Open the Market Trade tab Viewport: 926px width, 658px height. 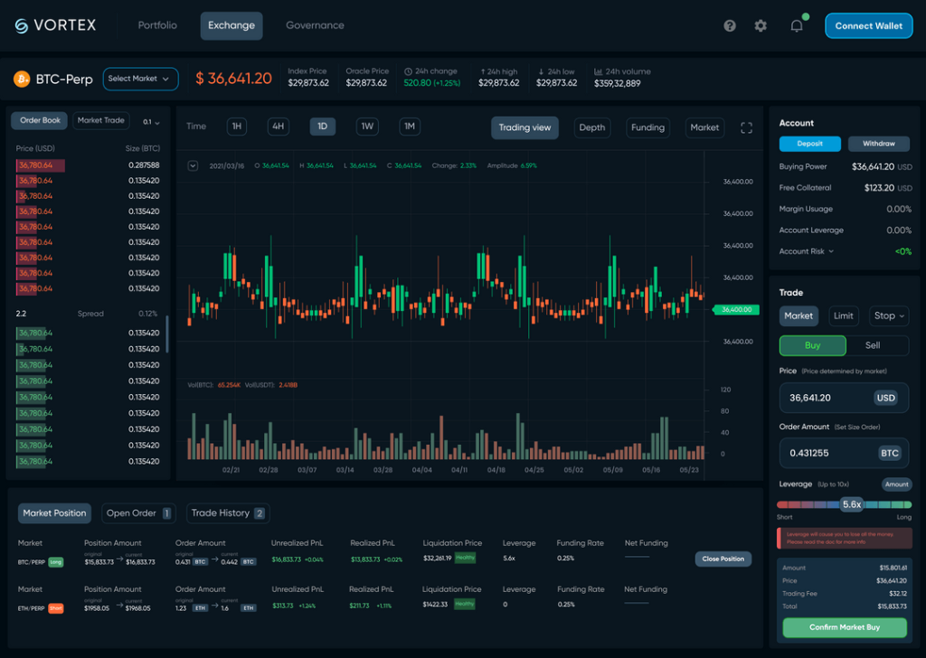point(101,120)
